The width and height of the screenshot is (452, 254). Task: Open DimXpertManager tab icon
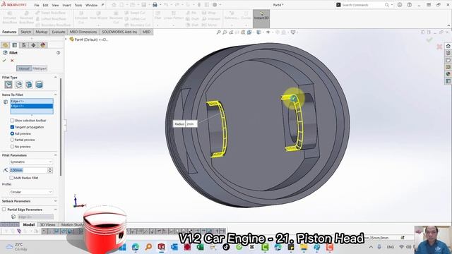coord(33,45)
